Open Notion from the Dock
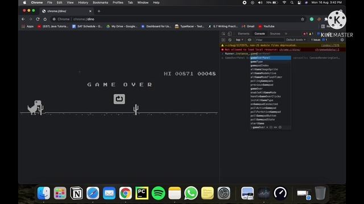 click(76, 193)
